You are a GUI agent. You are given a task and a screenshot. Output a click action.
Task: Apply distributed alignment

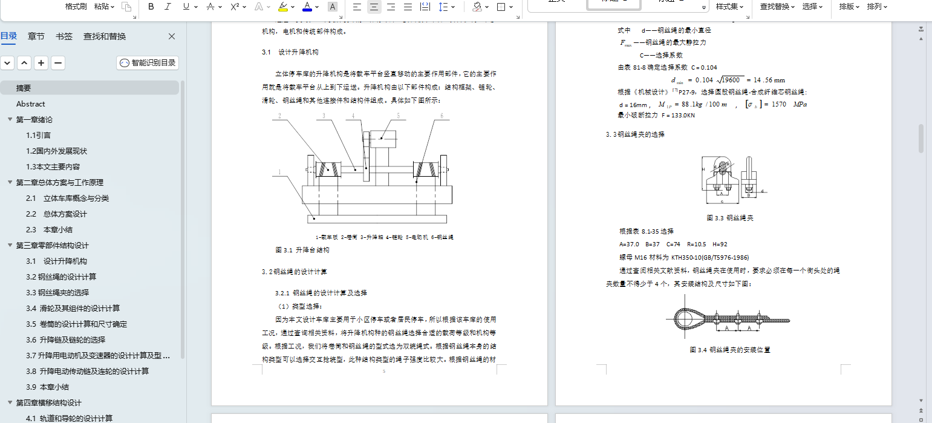click(425, 7)
